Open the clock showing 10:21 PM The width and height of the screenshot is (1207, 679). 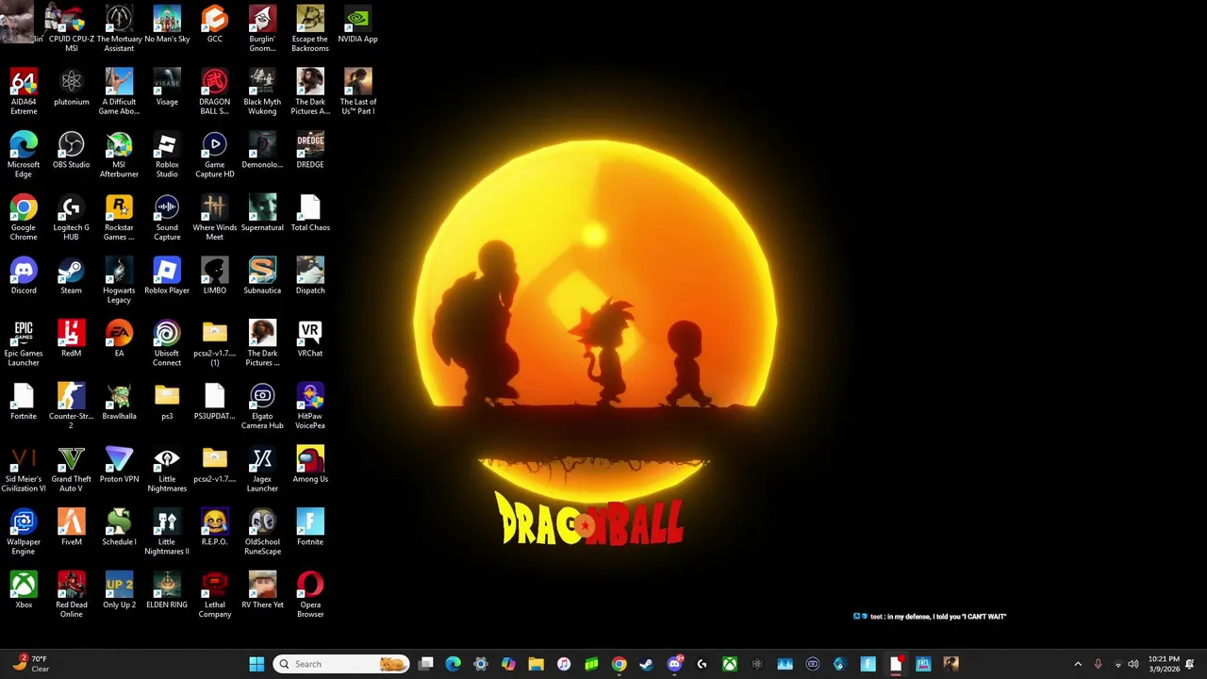(x=1164, y=664)
